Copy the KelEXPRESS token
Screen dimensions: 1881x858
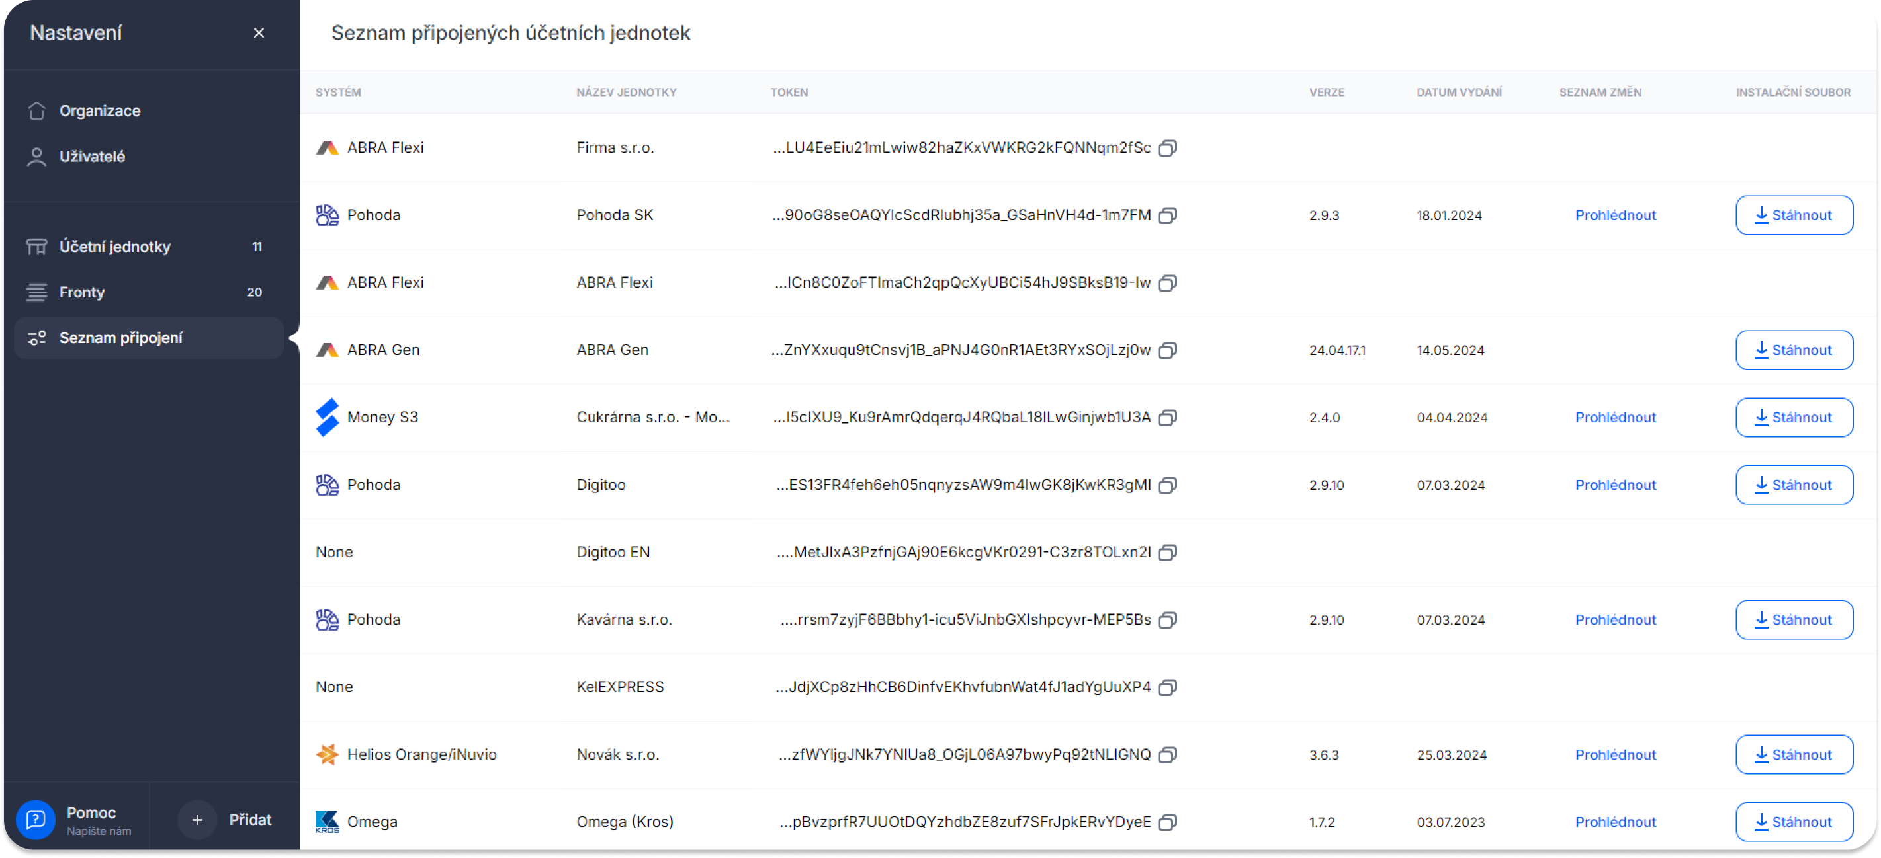[1168, 688]
